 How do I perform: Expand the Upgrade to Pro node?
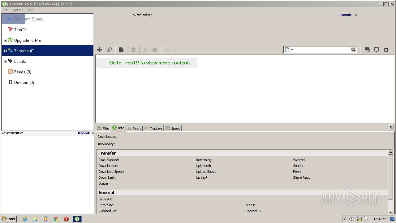click(x=5, y=40)
